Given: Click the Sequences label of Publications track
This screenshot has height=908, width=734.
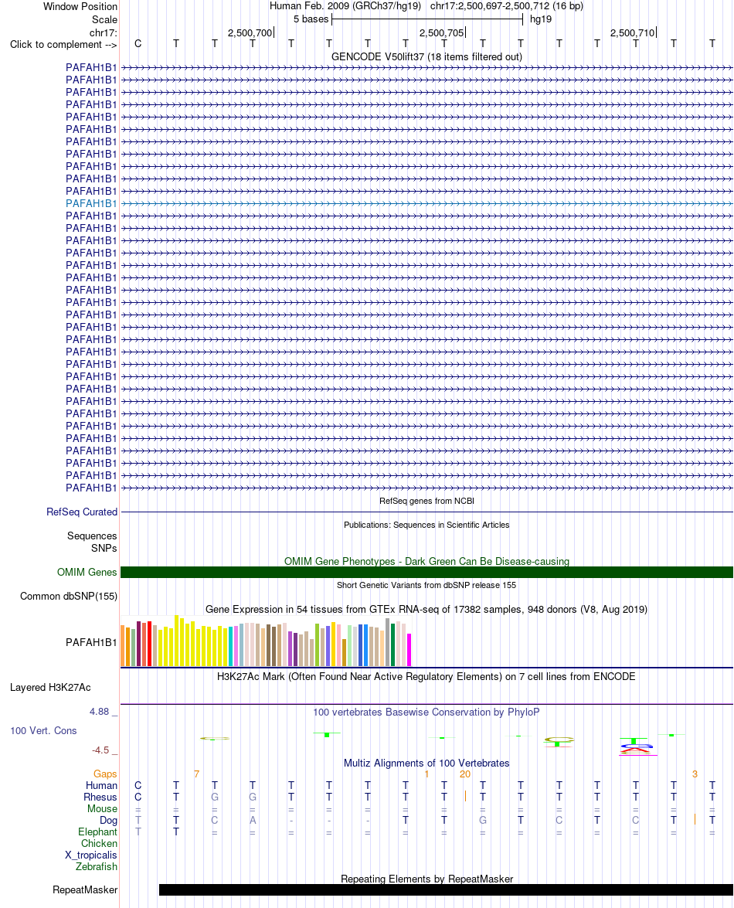Looking at the screenshot, I should [92, 536].
